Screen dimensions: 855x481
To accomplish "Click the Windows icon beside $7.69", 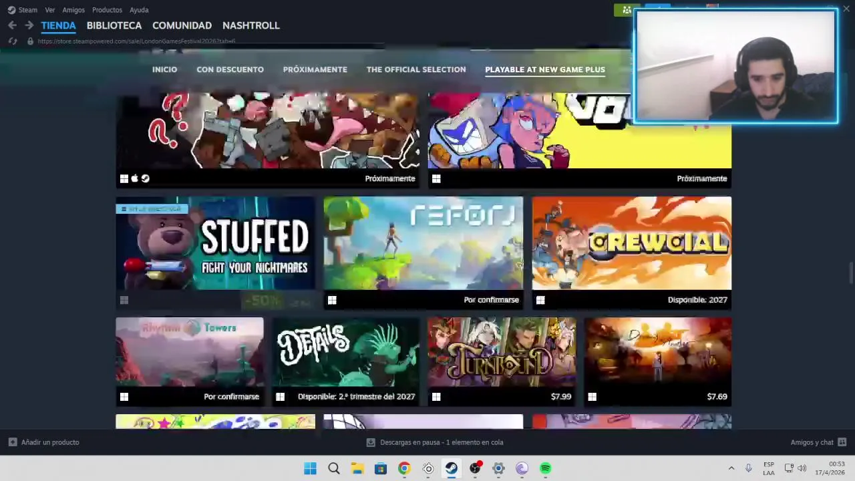I will point(592,397).
